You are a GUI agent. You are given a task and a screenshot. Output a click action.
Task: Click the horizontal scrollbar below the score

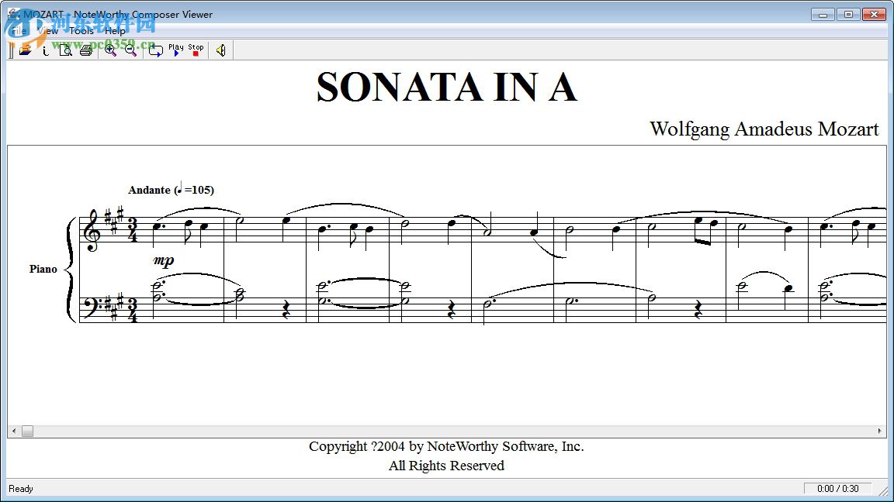click(27, 431)
